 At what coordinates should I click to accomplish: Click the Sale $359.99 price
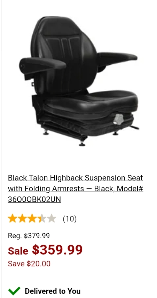coord(45,250)
